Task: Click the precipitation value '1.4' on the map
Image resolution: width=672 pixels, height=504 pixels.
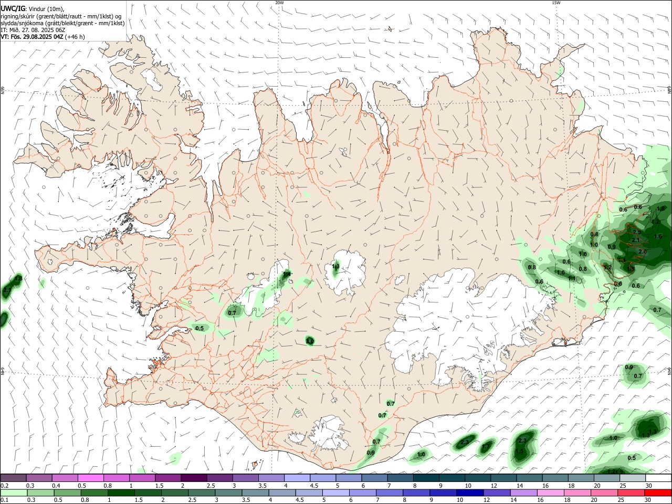Action: [287, 274]
